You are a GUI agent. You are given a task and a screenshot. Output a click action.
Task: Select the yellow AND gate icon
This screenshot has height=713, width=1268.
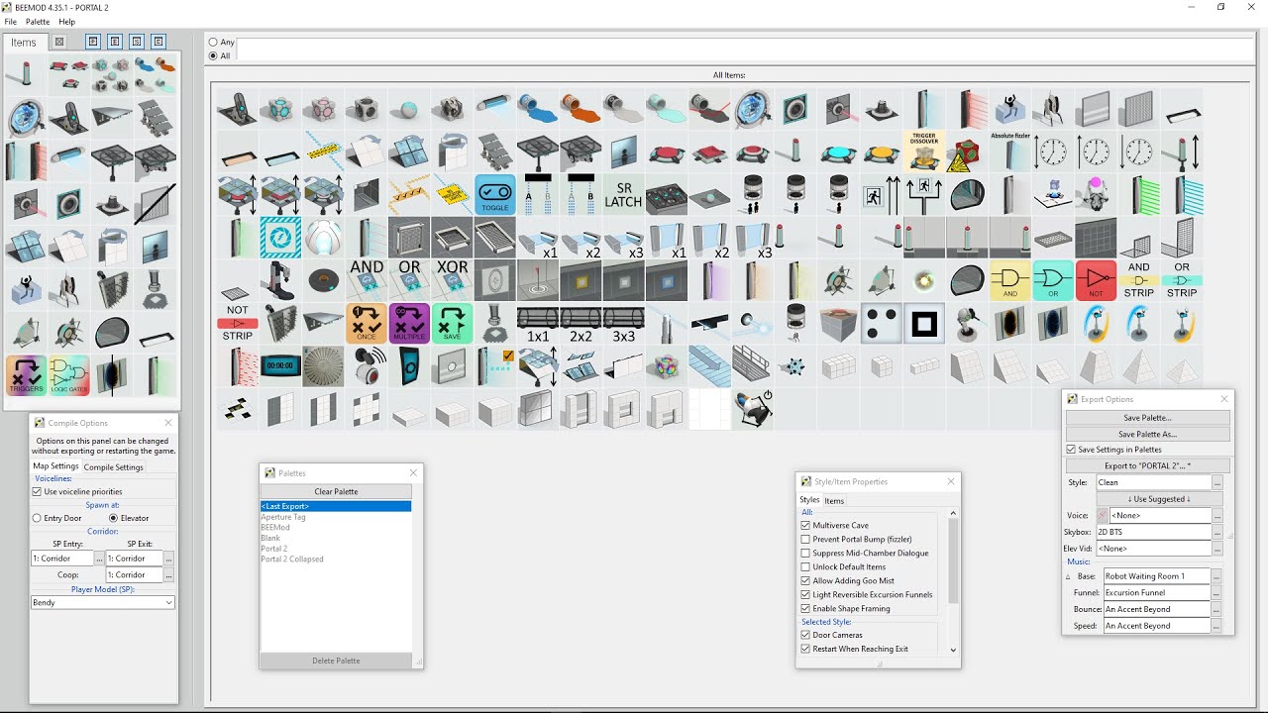1010,280
